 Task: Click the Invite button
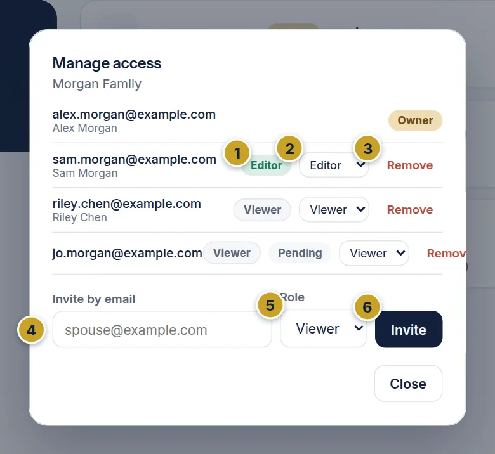pos(409,329)
